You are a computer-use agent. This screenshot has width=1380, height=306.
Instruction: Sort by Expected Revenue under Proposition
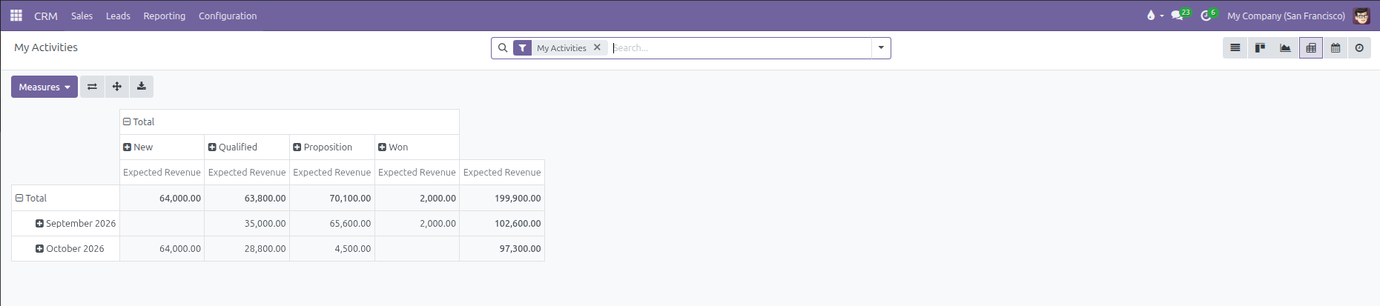332,172
